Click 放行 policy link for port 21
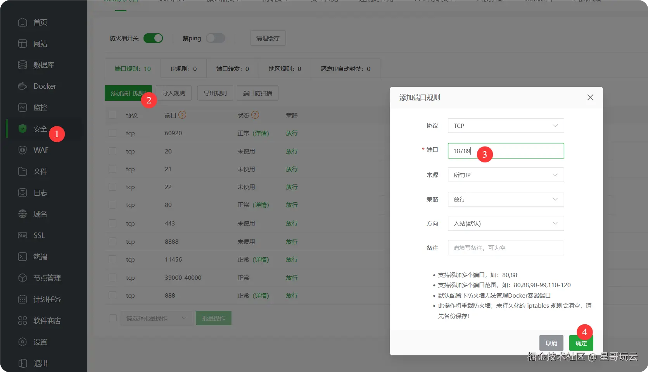The height and width of the screenshot is (372, 648). click(x=292, y=169)
